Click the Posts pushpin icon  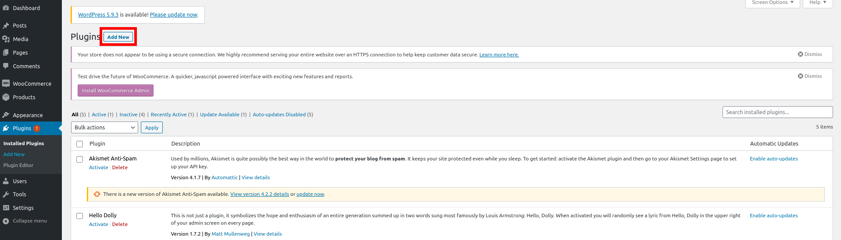coord(6,26)
